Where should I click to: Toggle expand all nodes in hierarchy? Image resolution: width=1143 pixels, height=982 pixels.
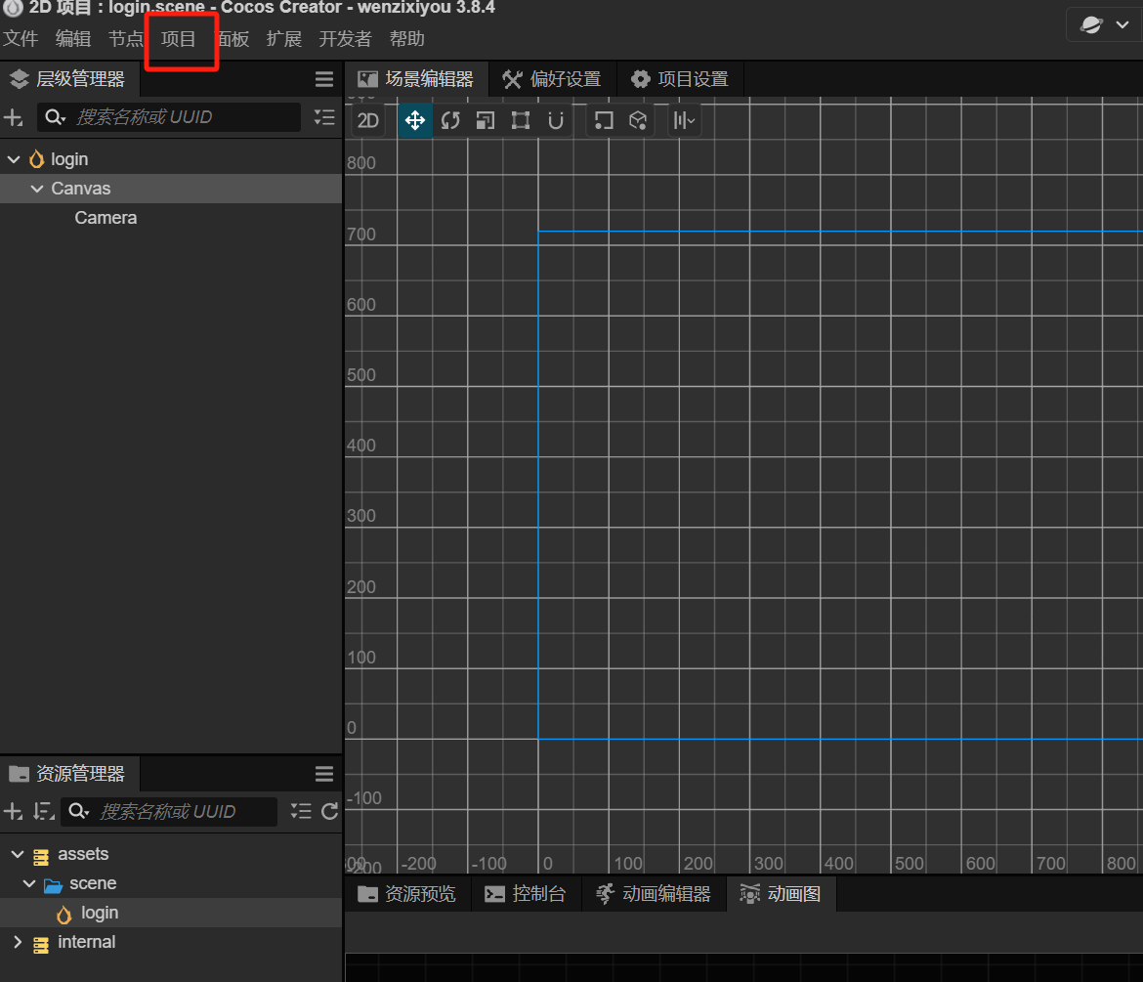coord(324,117)
